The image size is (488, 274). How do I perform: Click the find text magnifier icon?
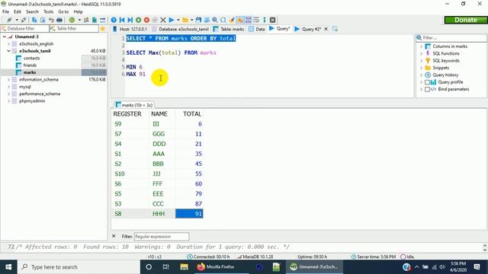tap(215, 20)
